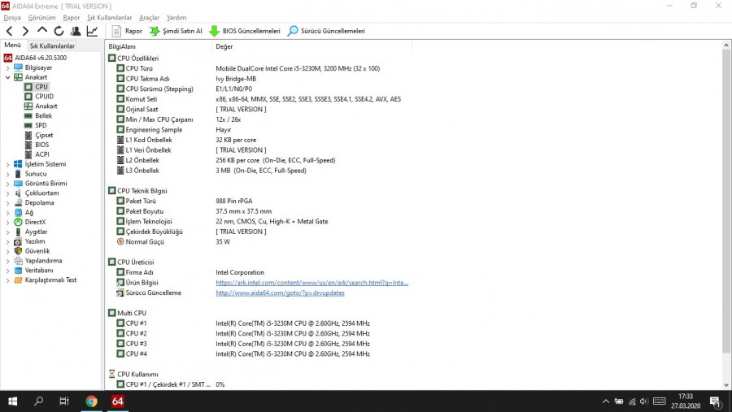Expand the Karşılaştırmalı Test tree node
Screen dimensions: 732x412
(x=7, y=280)
